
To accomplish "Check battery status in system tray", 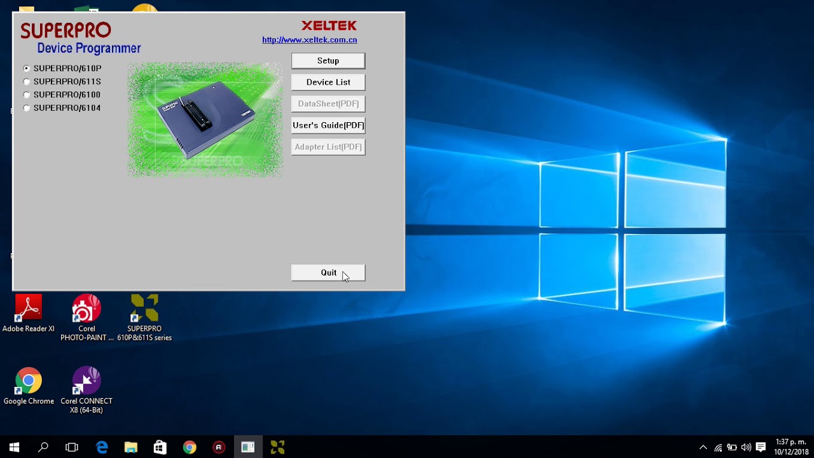I will coord(732,447).
